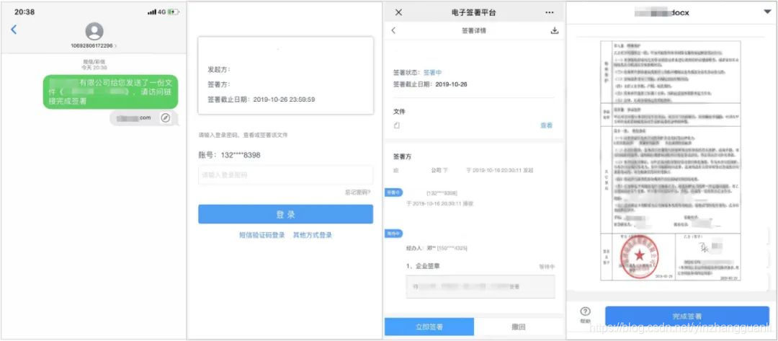Image resolution: width=778 pixels, height=341 pixels.
Task: Tap the file document icon under 文件
Action: 396,125
